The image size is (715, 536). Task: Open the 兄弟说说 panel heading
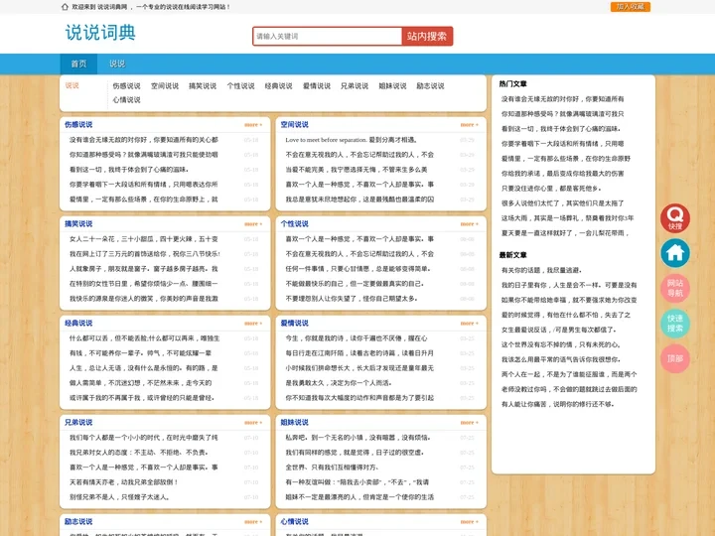pyautogui.click(x=78, y=423)
